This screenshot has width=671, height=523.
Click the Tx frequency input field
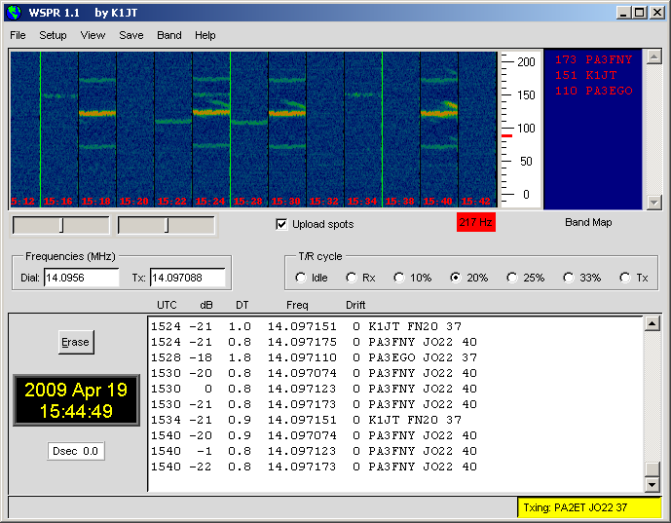click(x=187, y=279)
